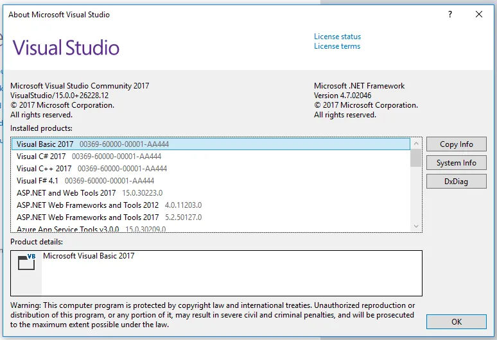The width and height of the screenshot is (497, 340).
Task: Click Microsoft Visual Studio Community 2017 text
Action: click(x=80, y=86)
